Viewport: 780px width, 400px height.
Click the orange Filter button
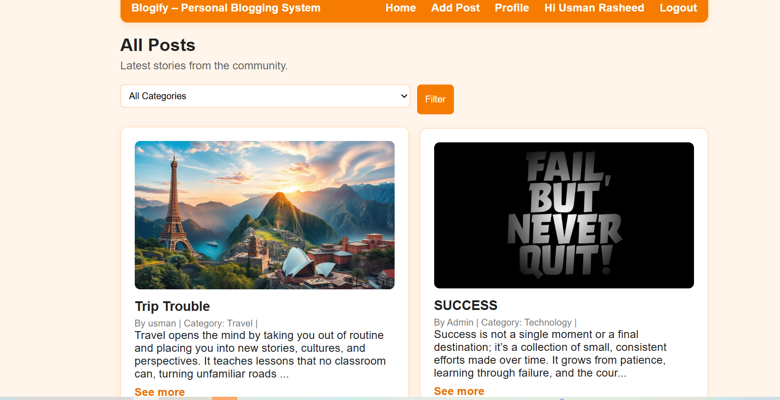click(436, 99)
